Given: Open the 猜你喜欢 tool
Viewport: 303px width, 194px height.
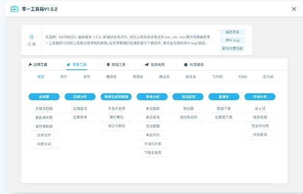Looking at the screenshot, I should [116, 117].
